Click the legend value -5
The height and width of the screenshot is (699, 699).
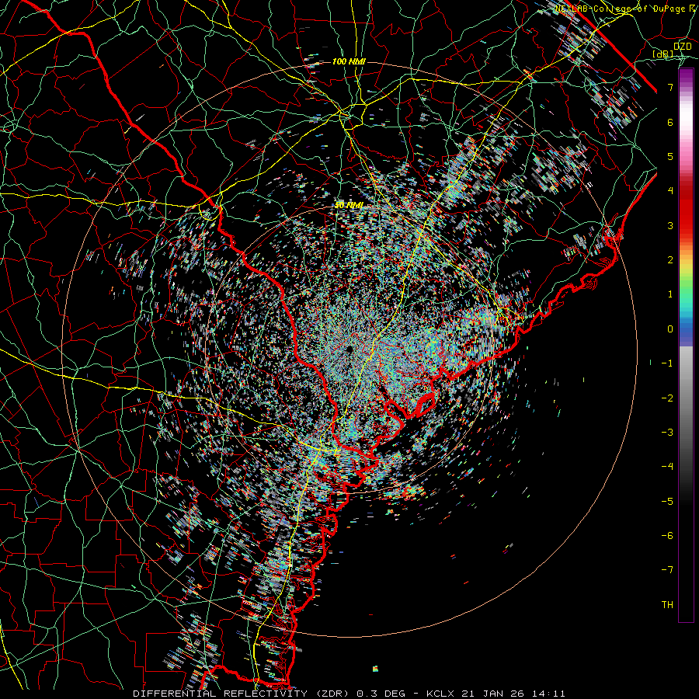click(x=667, y=502)
